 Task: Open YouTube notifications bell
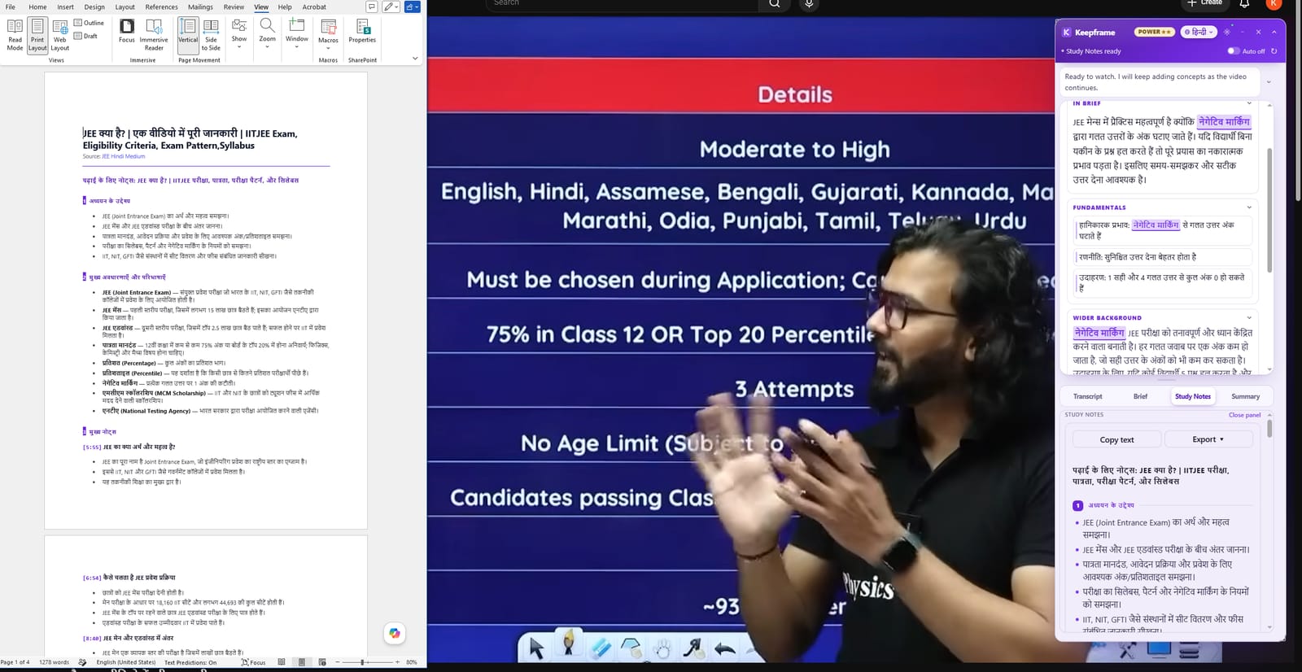1244,4
